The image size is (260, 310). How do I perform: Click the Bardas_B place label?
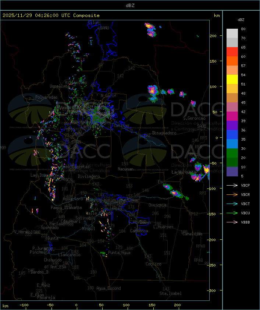tap(40, 272)
